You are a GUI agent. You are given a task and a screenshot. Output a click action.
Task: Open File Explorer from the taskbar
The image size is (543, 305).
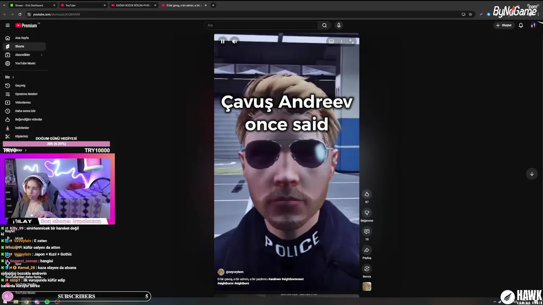coord(16,302)
